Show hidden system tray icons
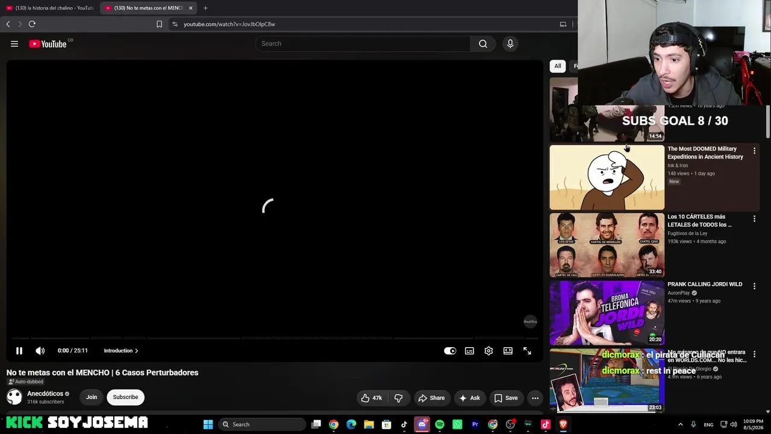 click(680, 424)
